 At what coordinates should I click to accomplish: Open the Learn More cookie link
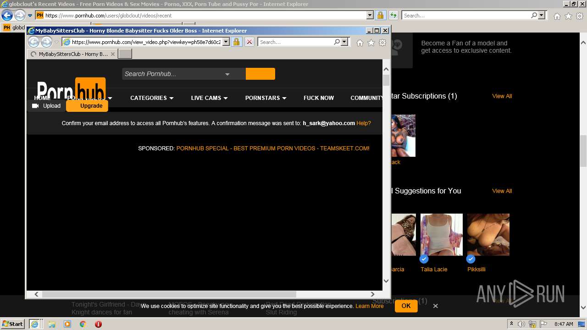(x=370, y=306)
